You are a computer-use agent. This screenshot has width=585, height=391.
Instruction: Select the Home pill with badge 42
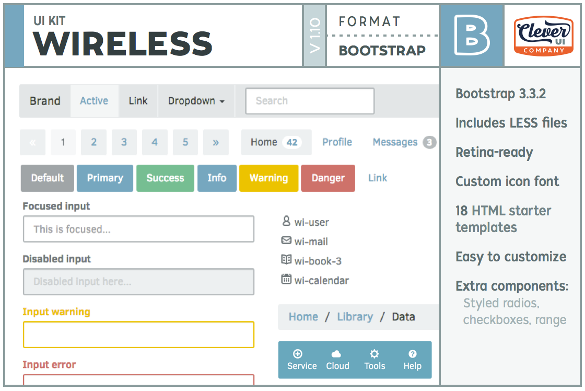pyautogui.click(x=276, y=142)
